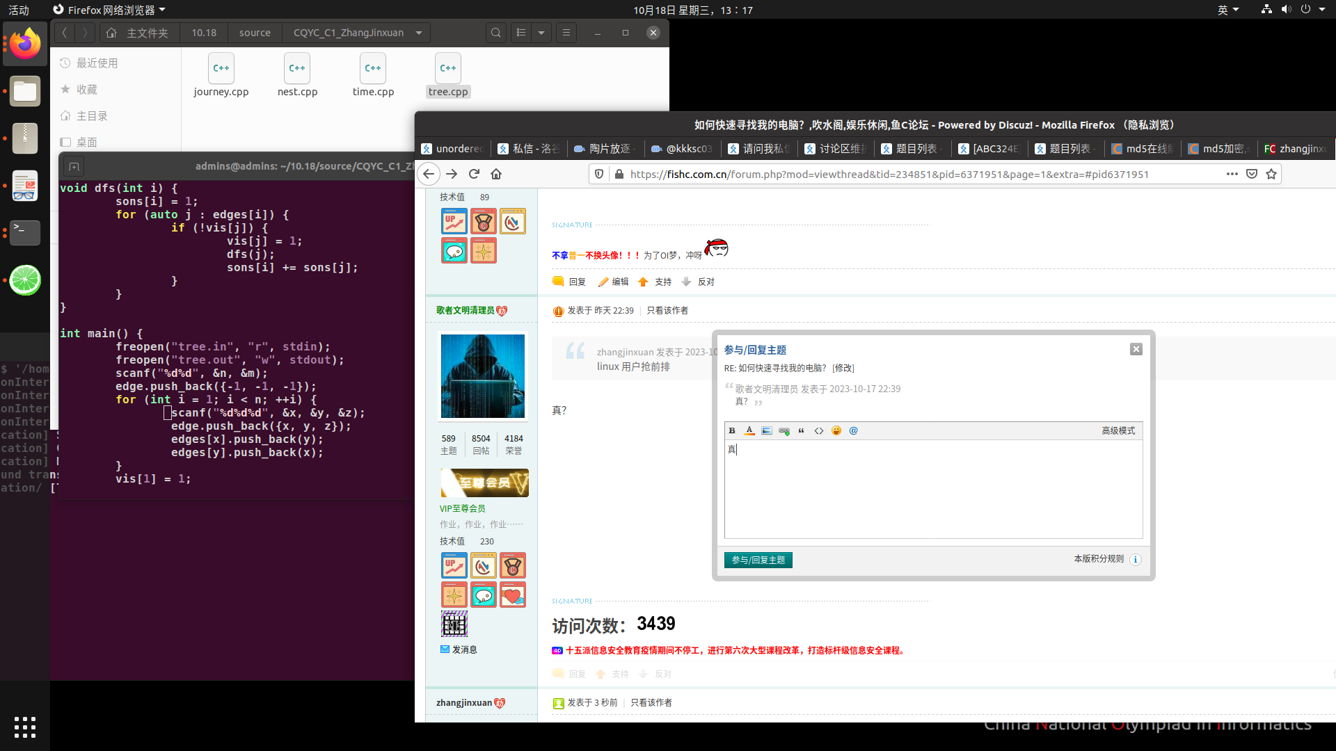Switch to the unordered Firefox tab
The width and height of the screenshot is (1336, 751).
(452, 149)
